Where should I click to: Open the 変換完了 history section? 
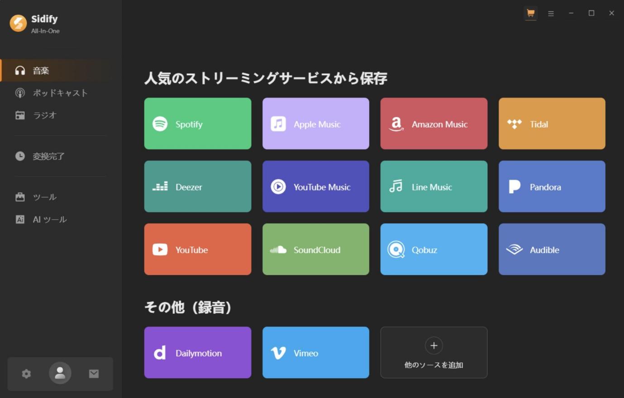pyautogui.click(x=57, y=156)
